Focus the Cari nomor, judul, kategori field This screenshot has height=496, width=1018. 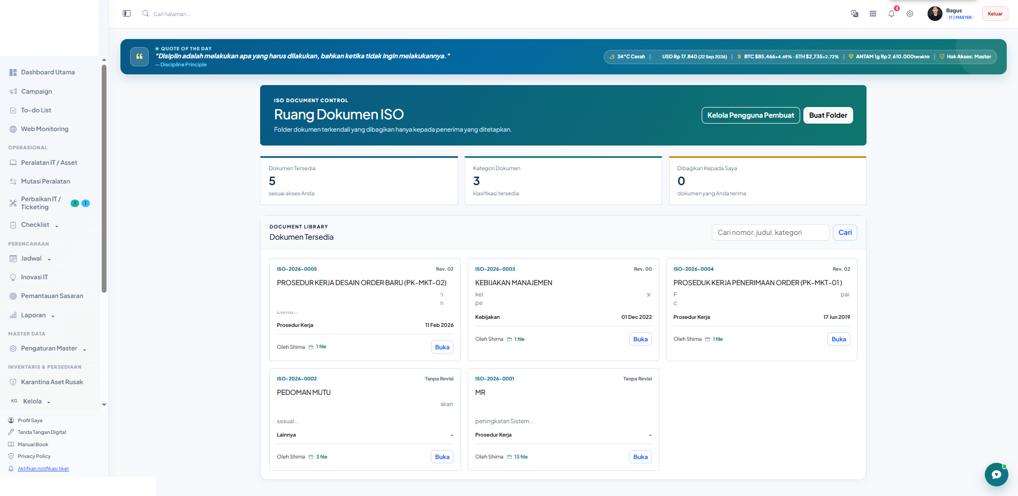tap(770, 232)
